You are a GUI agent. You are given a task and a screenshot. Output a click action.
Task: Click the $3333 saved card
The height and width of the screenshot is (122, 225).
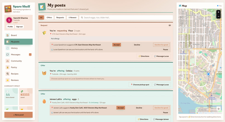pyautogui.click(x=26, y=97)
